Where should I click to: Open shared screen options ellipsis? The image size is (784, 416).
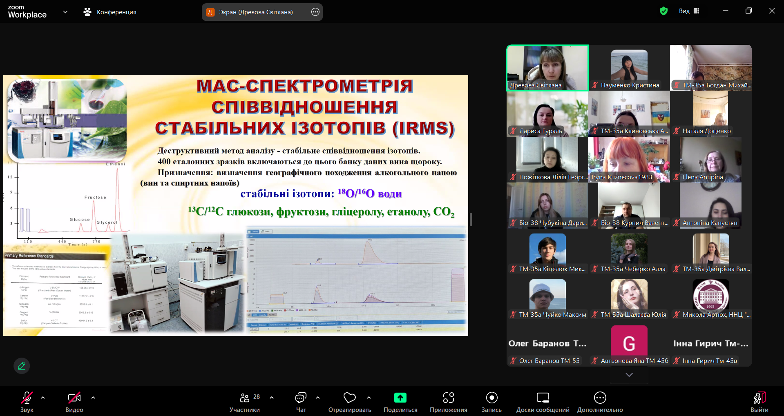[315, 12]
